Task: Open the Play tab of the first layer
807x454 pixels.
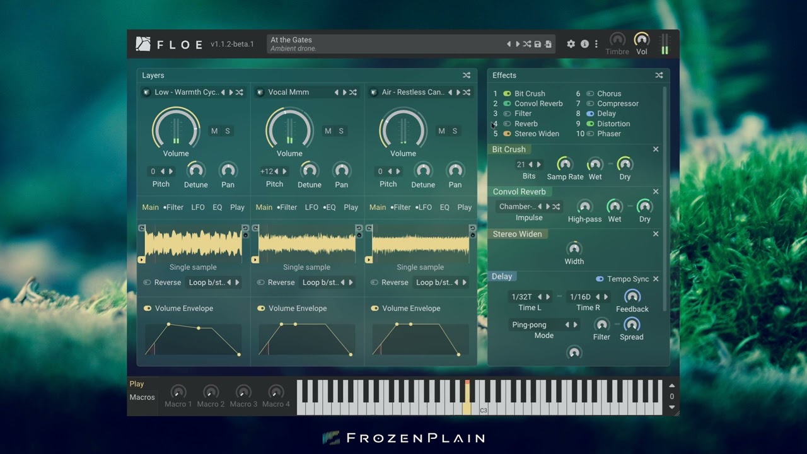Action: click(x=237, y=207)
